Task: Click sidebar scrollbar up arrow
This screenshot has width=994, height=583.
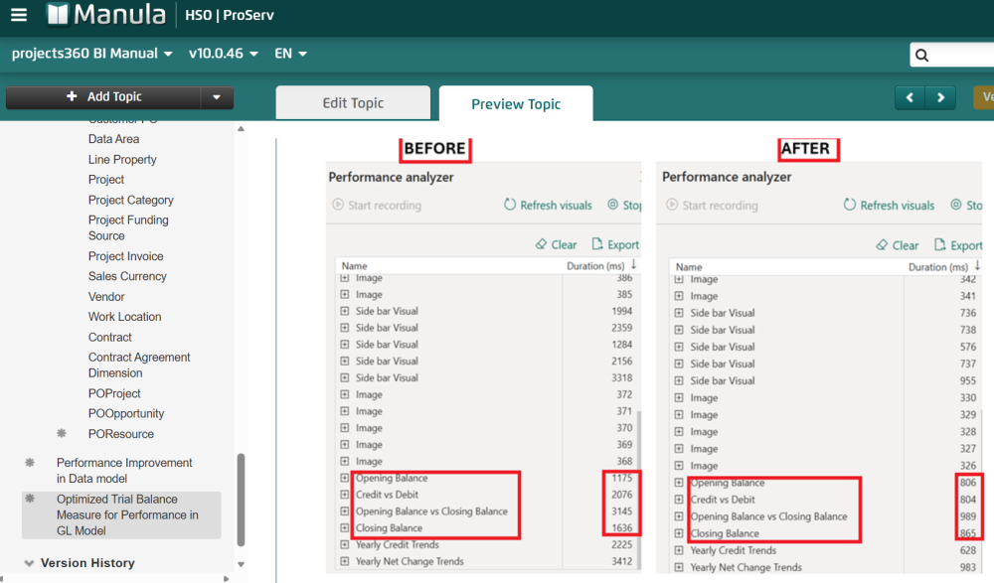Action: point(241,129)
